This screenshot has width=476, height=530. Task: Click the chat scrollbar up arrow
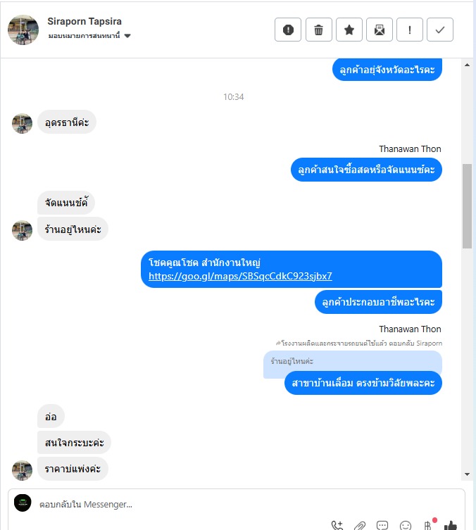(x=468, y=65)
